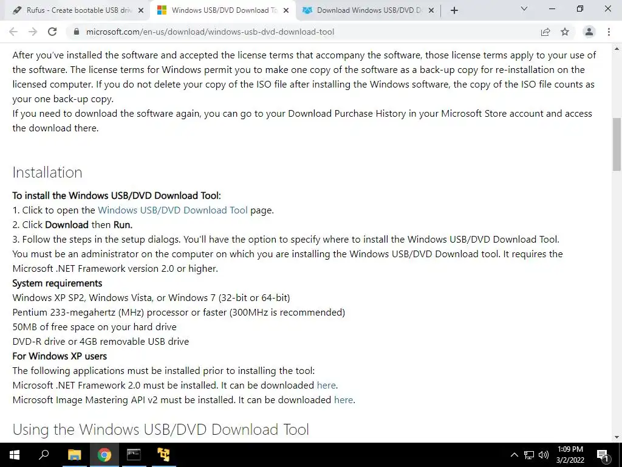This screenshot has height=467, width=622.
Task: Bookmark this page with the star icon
Action: pos(565,32)
